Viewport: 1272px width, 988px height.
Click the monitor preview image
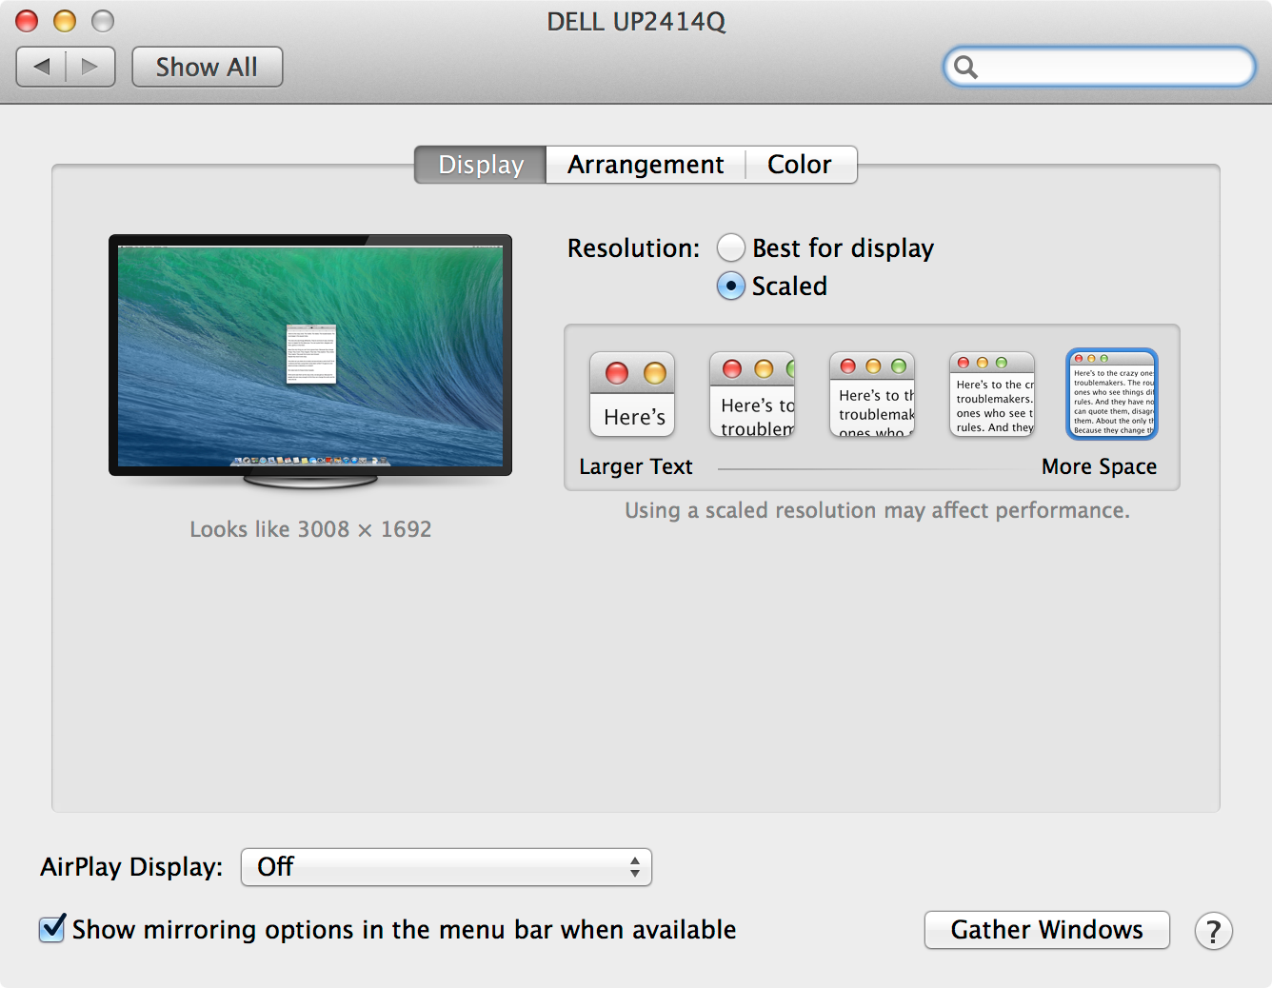(310, 360)
